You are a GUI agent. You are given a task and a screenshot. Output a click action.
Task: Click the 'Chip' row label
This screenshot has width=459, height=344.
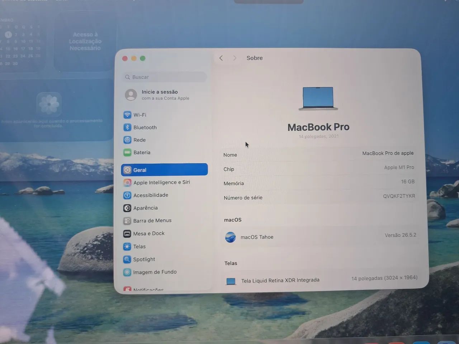(x=229, y=169)
